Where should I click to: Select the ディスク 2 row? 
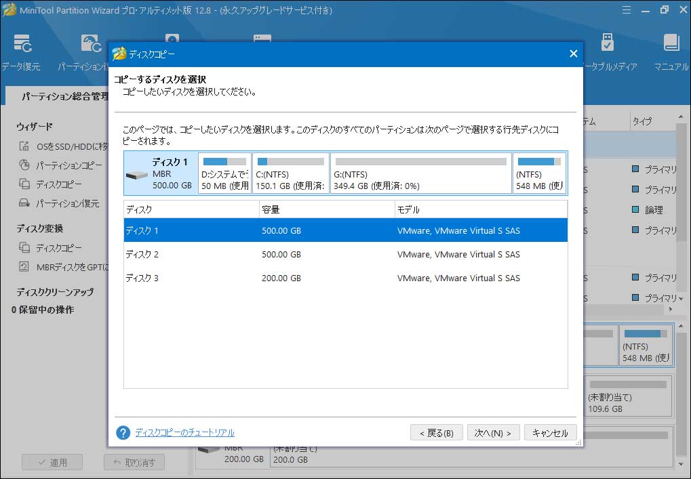click(346, 254)
